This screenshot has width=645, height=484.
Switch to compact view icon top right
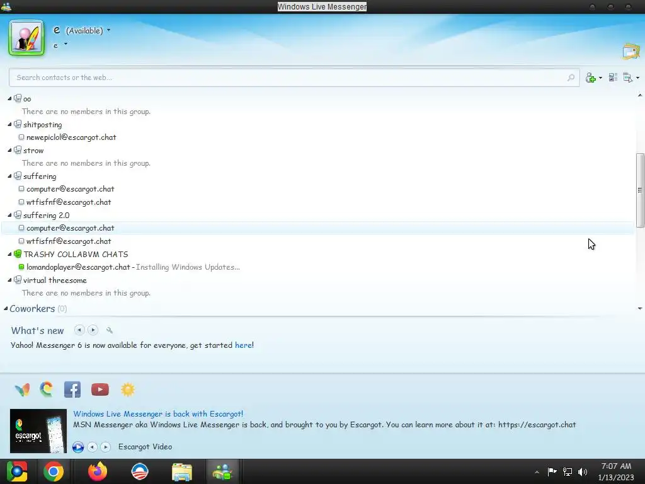coord(631,51)
